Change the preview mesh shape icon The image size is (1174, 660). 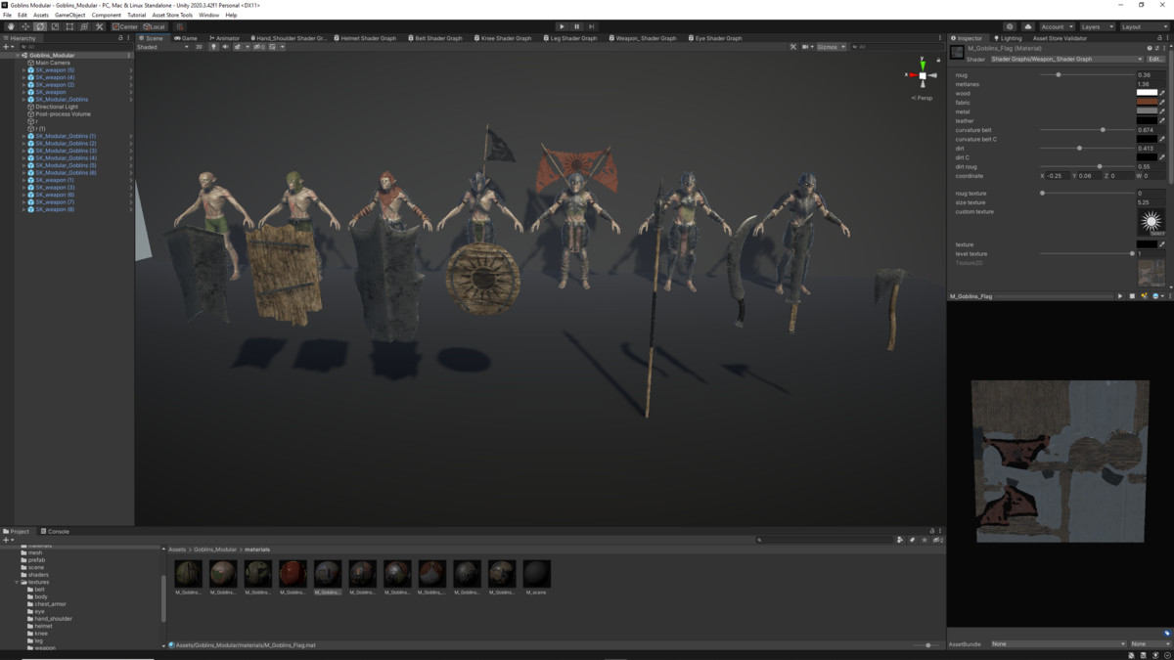[1133, 295]
